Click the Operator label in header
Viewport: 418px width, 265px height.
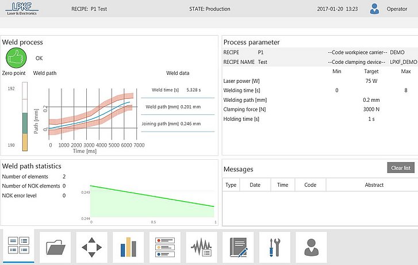pyautogui.click(x=397, y=9)
